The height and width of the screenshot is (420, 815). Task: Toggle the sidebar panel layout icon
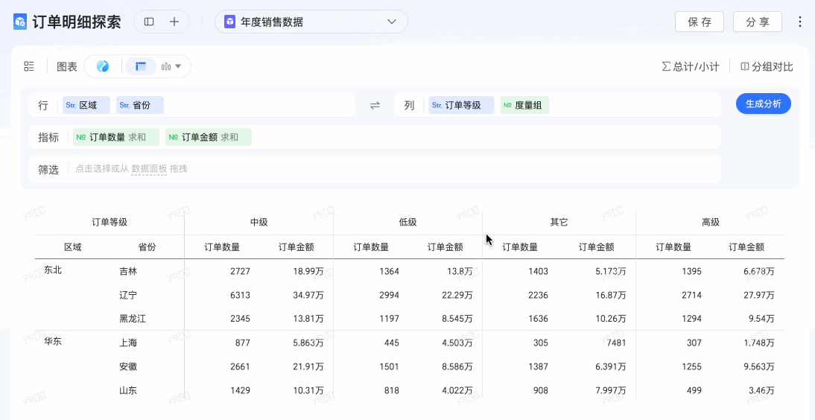click(149, 22)
